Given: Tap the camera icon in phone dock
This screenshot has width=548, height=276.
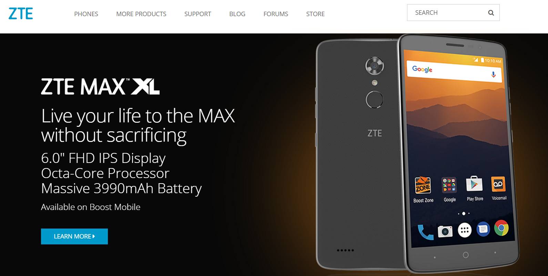Looking at the screenshot, I should [445, 231].
